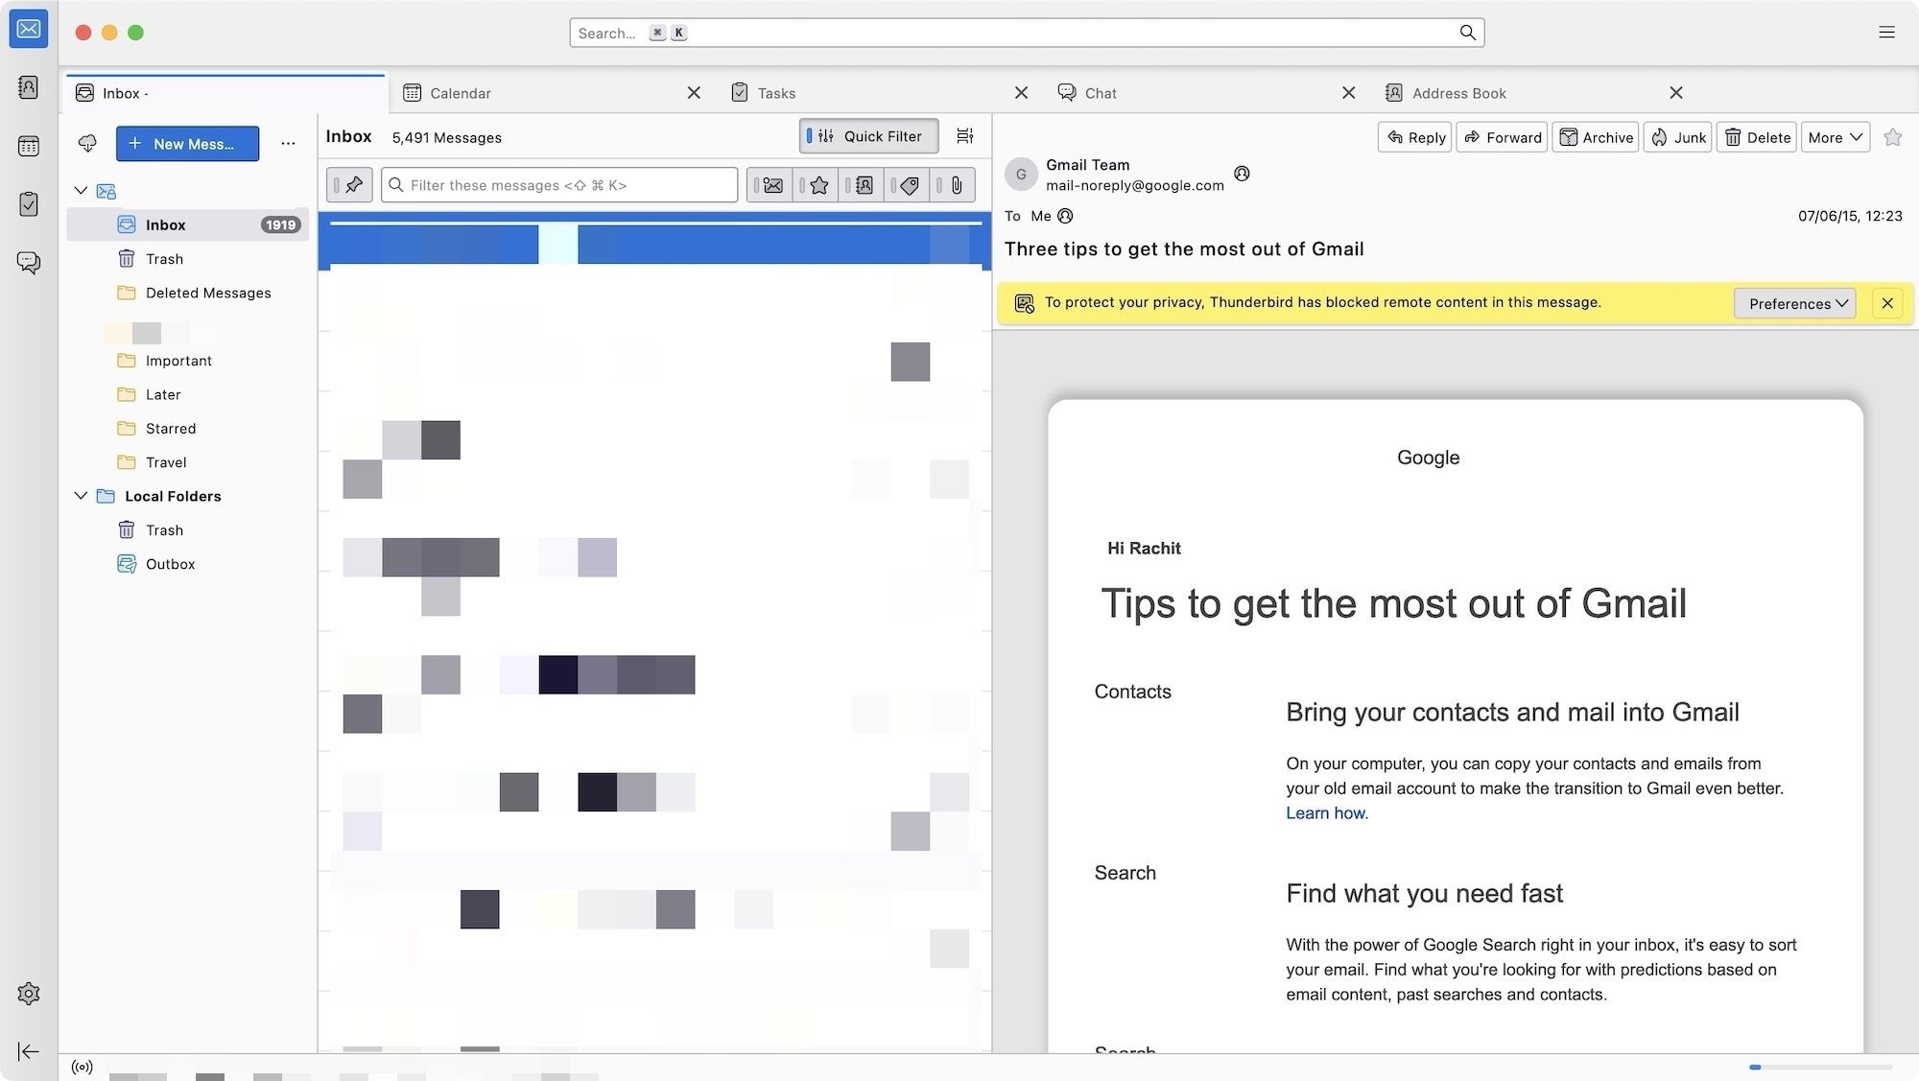This screenshot has width=1919, height=1081.
Task: Expand the Preferences dropdown in privacy bar
Action: coord(1795,303)
